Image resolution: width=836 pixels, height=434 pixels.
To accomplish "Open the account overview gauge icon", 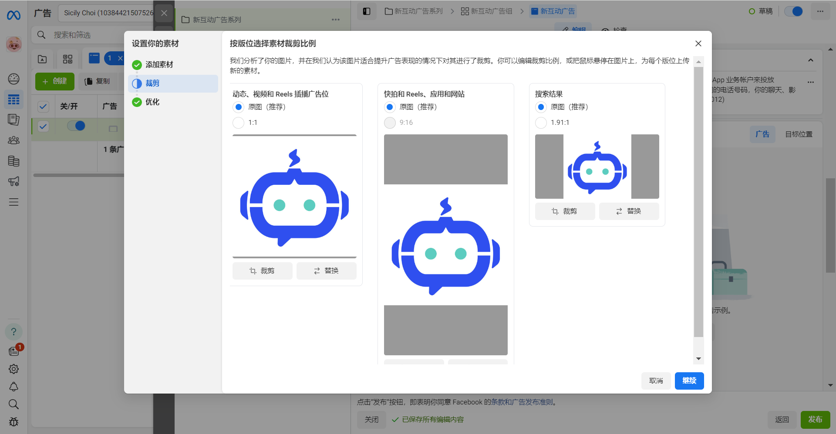I will (x=13, y=79).
